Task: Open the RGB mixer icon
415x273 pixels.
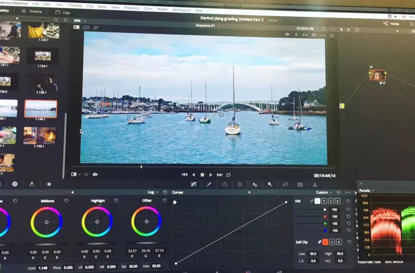Action: [x=32, y=184]
